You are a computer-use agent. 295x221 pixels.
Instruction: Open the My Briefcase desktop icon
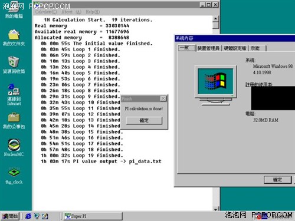click(14, 120)
